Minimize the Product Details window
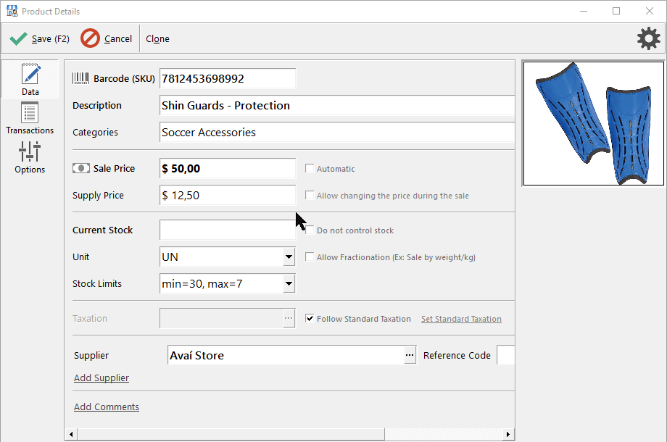667x442 pixels. [583, 11]
